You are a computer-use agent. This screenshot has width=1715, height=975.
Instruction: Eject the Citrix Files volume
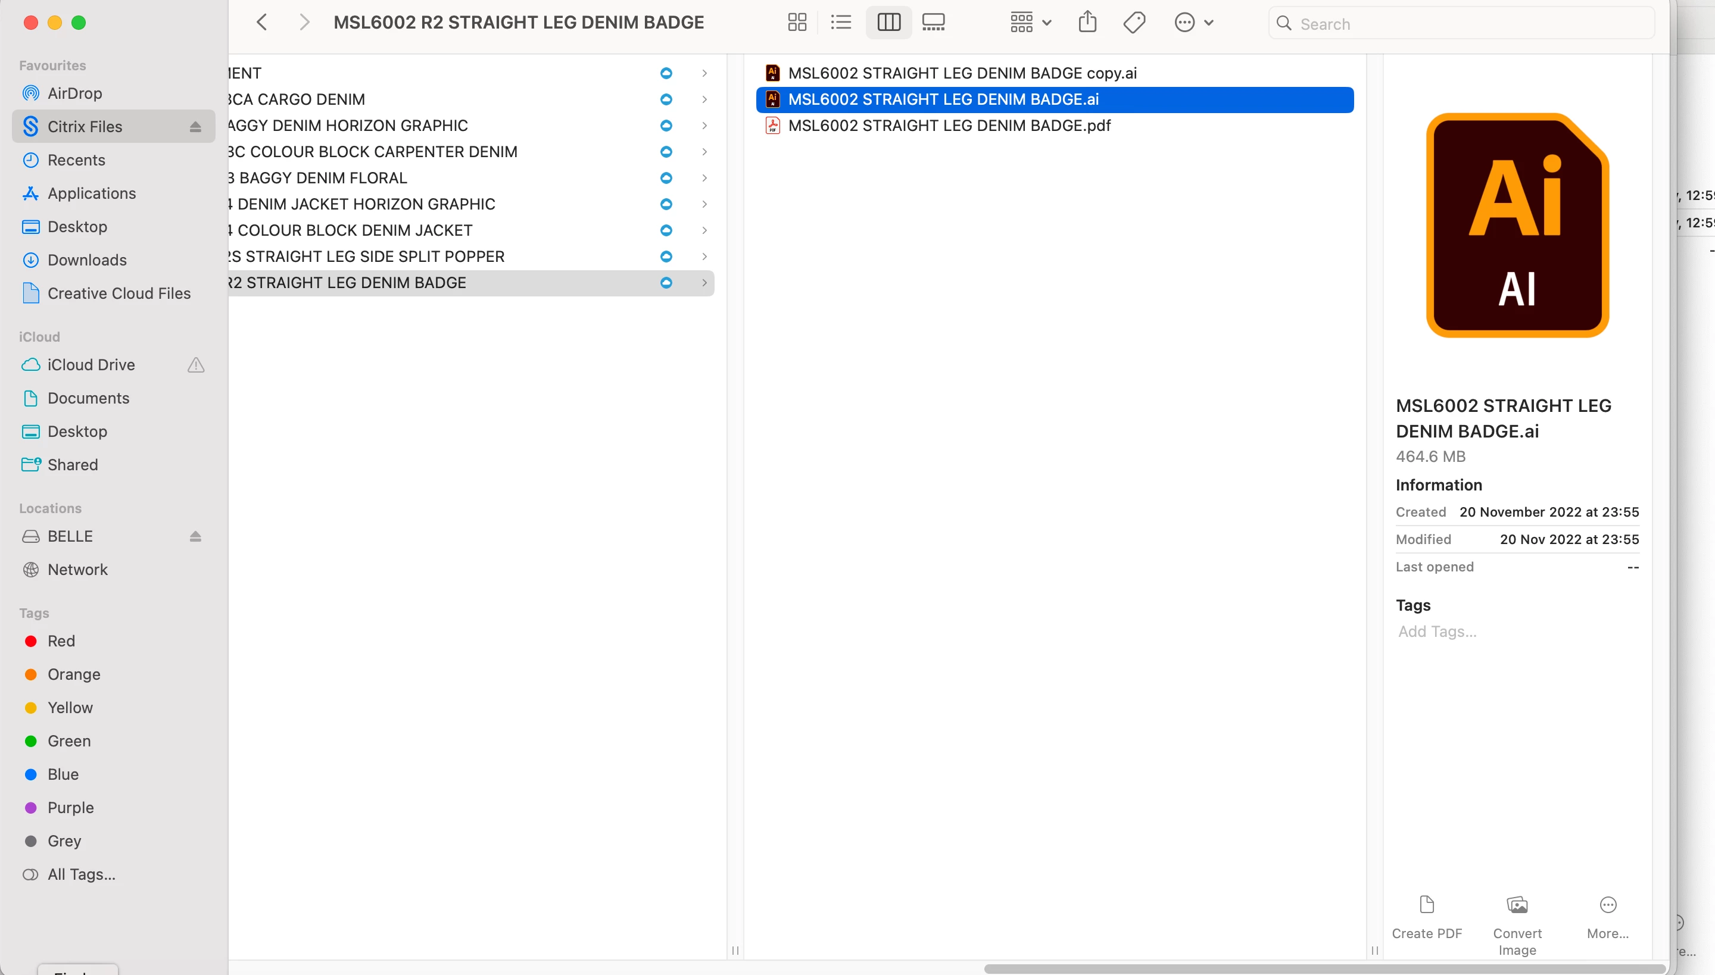pyautogui.click(x=195, y=127)
